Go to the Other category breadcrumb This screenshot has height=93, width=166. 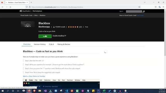(x=36, y=16)
